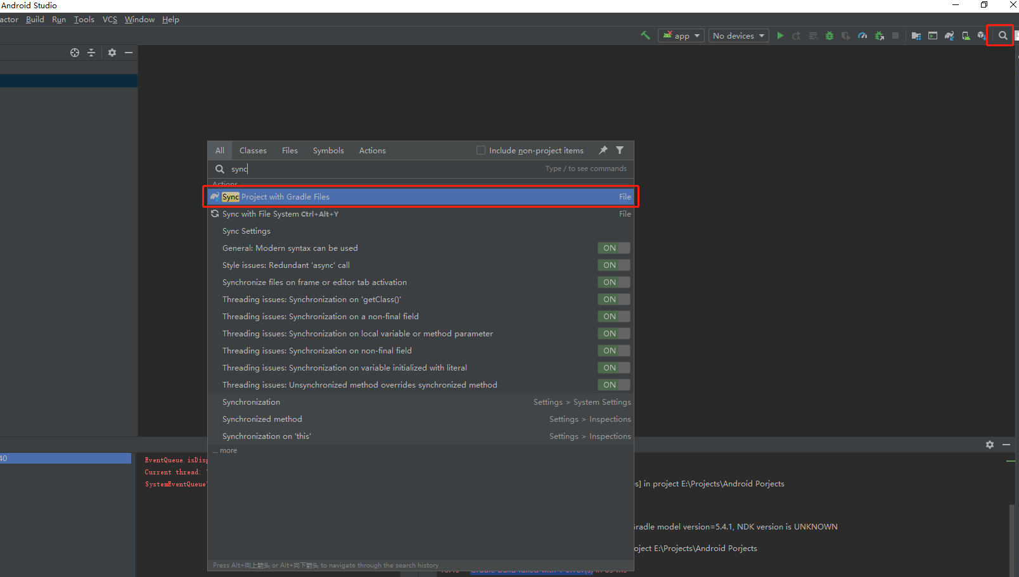Toggle 'Include non-project items' checkbox
The width and height of the screenshot is (1019, 577).
pos(481,150)
